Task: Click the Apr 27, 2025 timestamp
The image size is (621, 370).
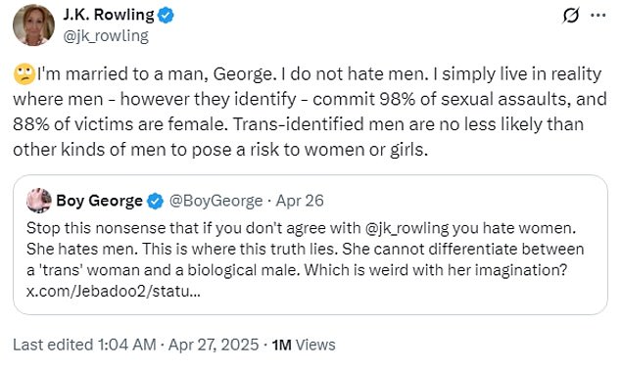Action: tap(214, 345)
